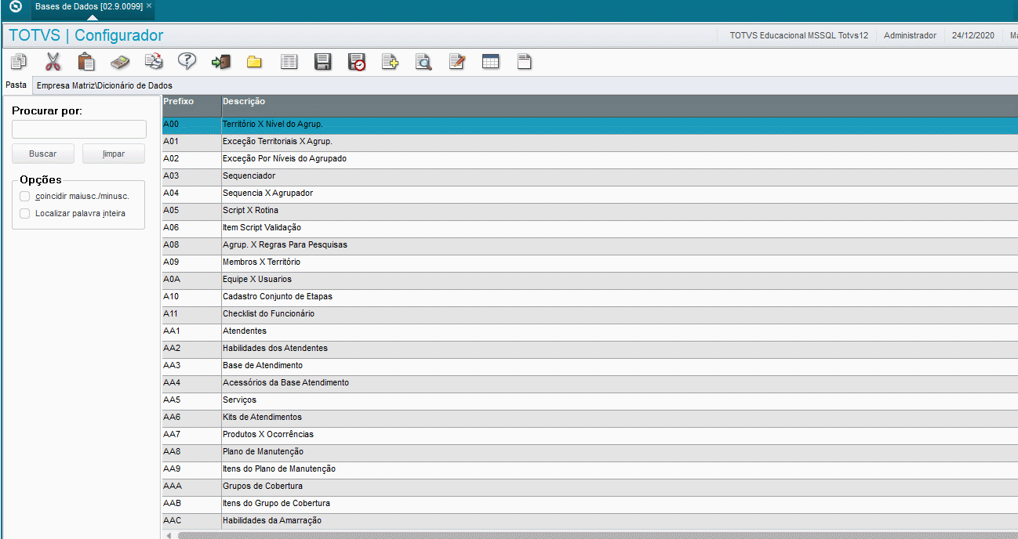Click prefix cell AA1
This screenshot has width=1018, height=539.
pyautogui.click(x=191, y=331)
